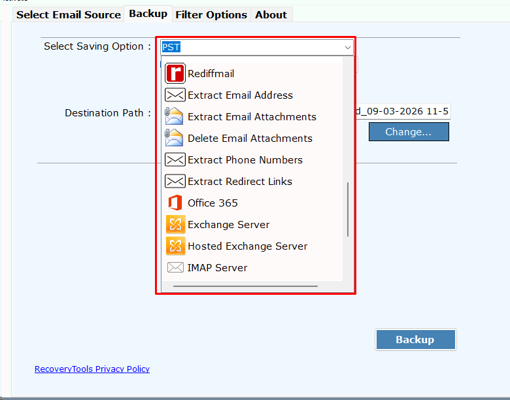510x400 pixels.
Task: Click the Office 365 logo icon
Action: pos(175,203)
